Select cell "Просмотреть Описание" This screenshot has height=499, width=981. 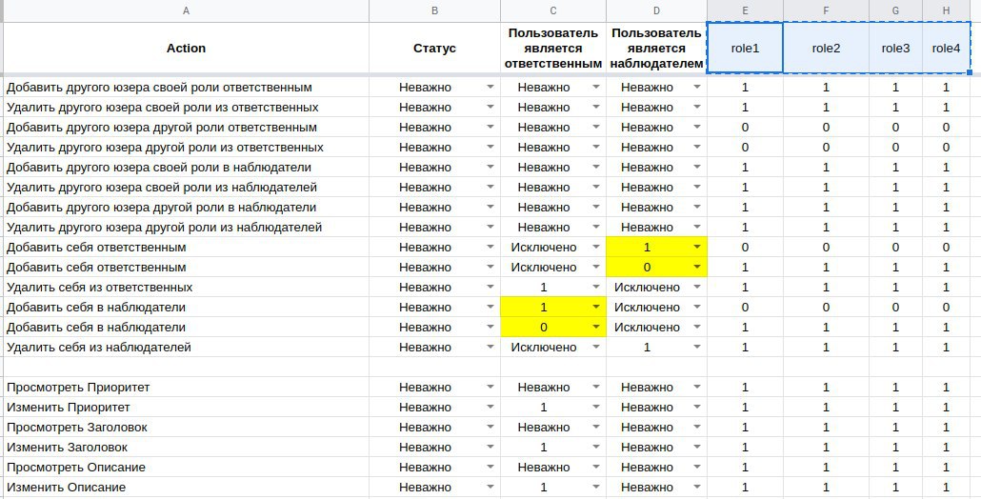pos(186,468)
